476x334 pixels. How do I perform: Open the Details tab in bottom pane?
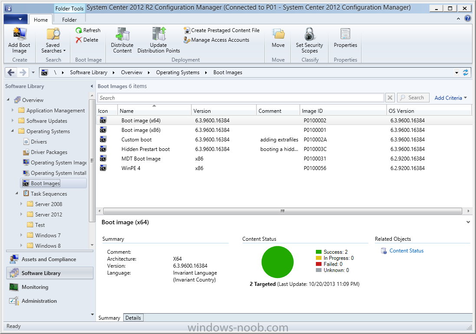pos(133,318)
